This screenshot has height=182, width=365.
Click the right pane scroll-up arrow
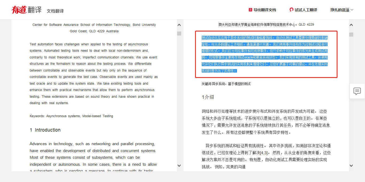click(x=351, y=25)
